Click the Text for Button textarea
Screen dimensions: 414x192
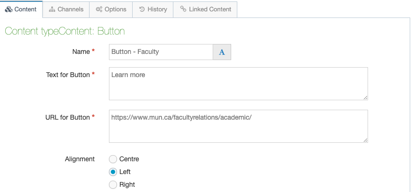[x=238, y=83]
